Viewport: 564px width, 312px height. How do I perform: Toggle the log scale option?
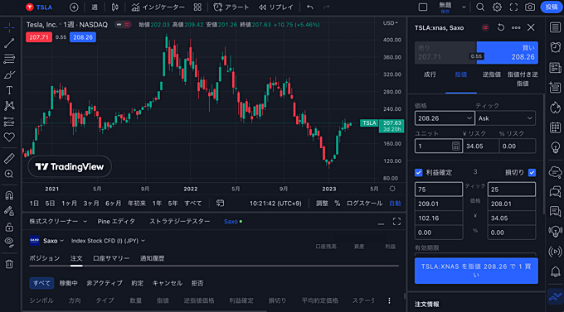click(364, 204)
